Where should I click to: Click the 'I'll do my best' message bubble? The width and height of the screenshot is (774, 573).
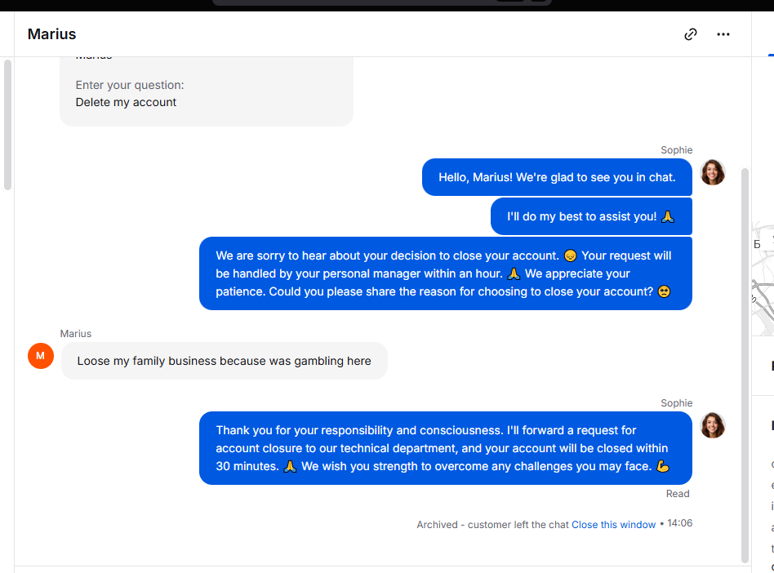click(591, 216)
